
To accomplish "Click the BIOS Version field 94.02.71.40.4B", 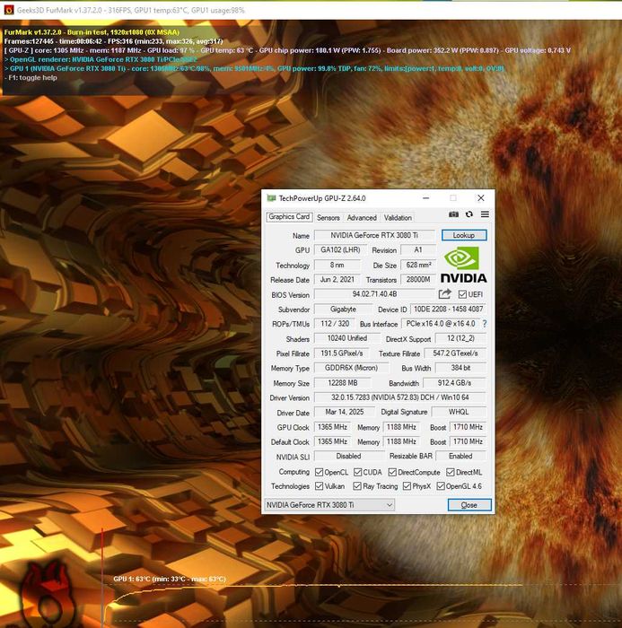I will coord(374,294).
